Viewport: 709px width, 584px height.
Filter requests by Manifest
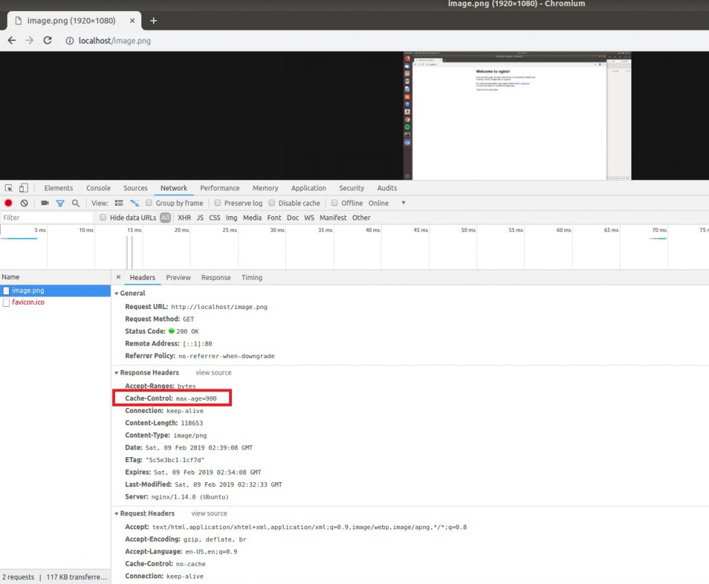click(x=333, y=218)
